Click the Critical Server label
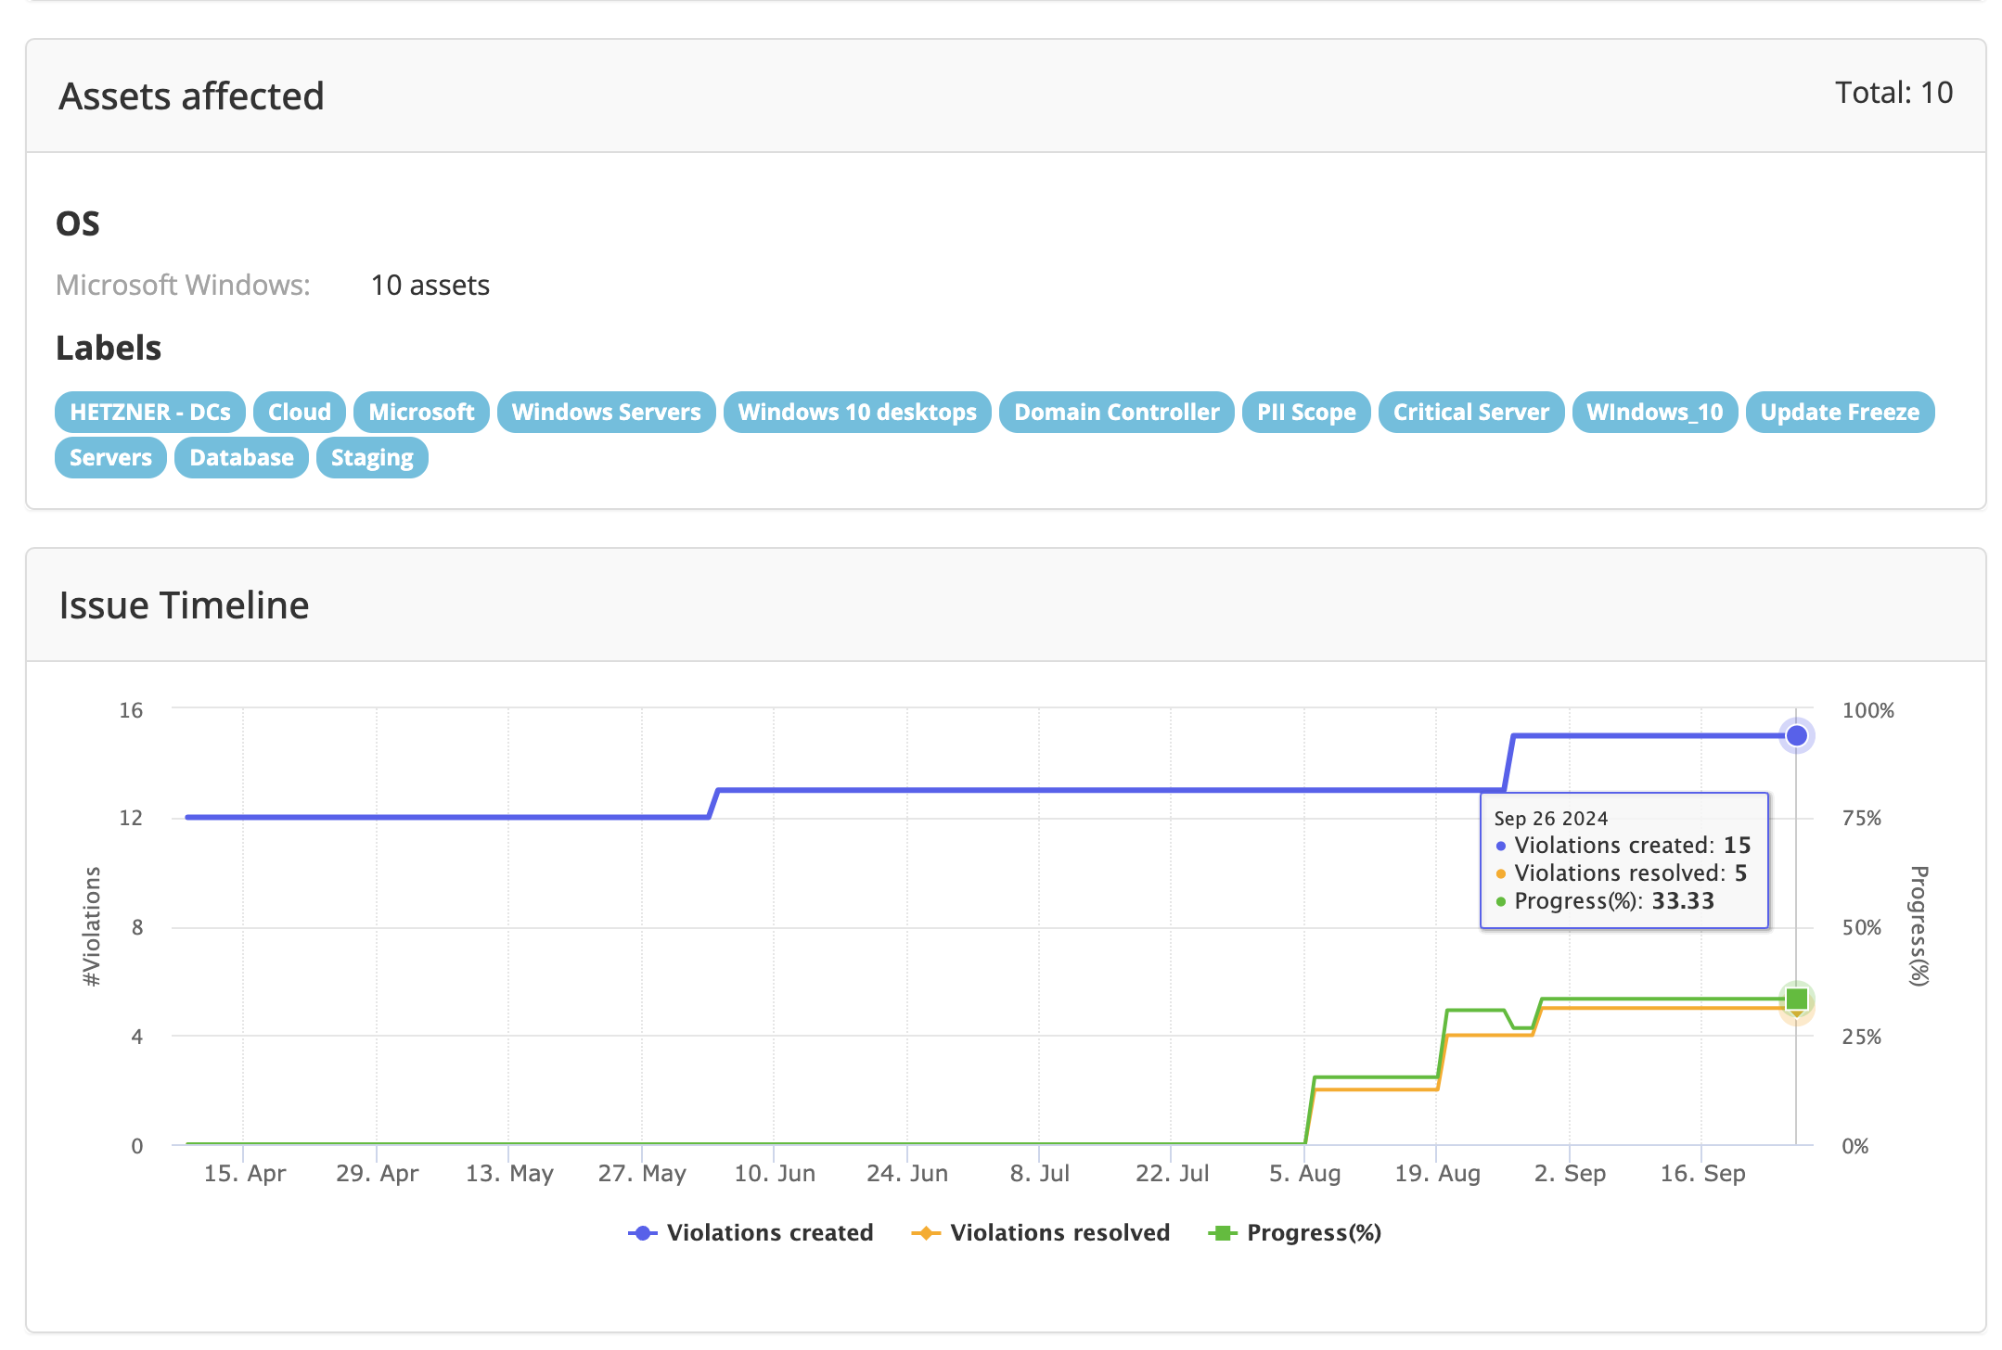Viewport: 2002px width, 1350px height. 1470,412
